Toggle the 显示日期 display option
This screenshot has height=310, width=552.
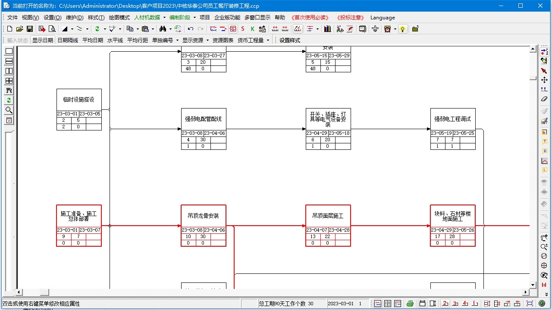click(x=43, y=40)
